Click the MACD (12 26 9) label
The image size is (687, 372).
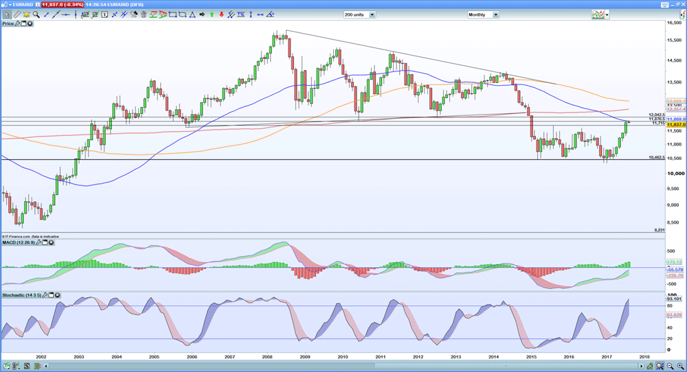19,242
